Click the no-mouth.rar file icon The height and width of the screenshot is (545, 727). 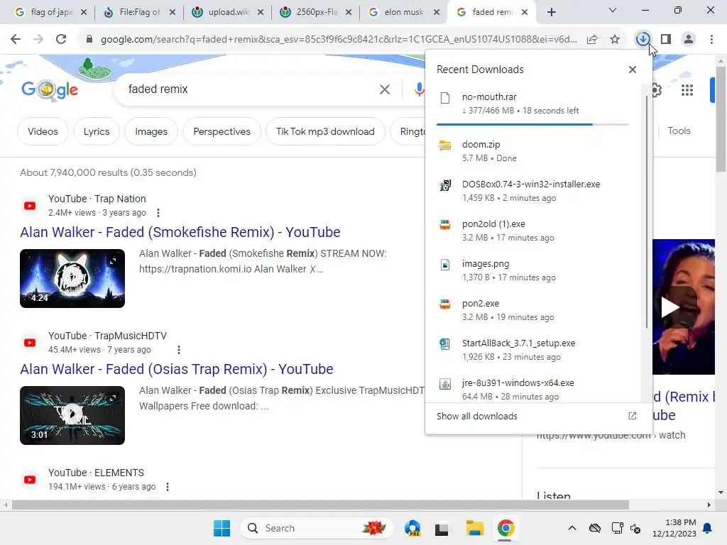point(445,98)
